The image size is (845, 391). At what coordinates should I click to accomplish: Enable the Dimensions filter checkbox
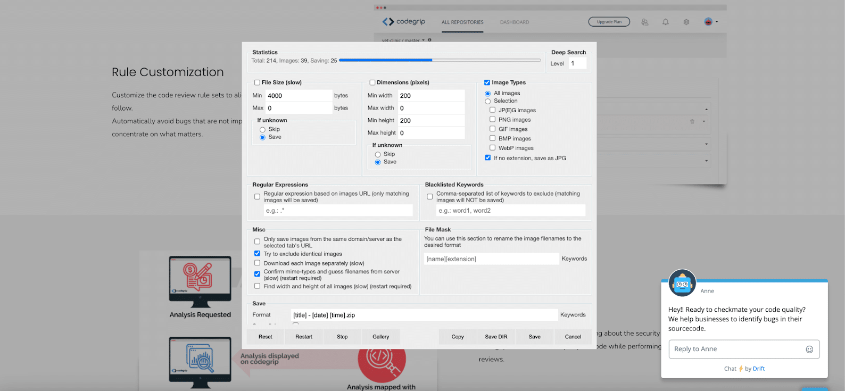pyautogui.click(x=372, y=82)
